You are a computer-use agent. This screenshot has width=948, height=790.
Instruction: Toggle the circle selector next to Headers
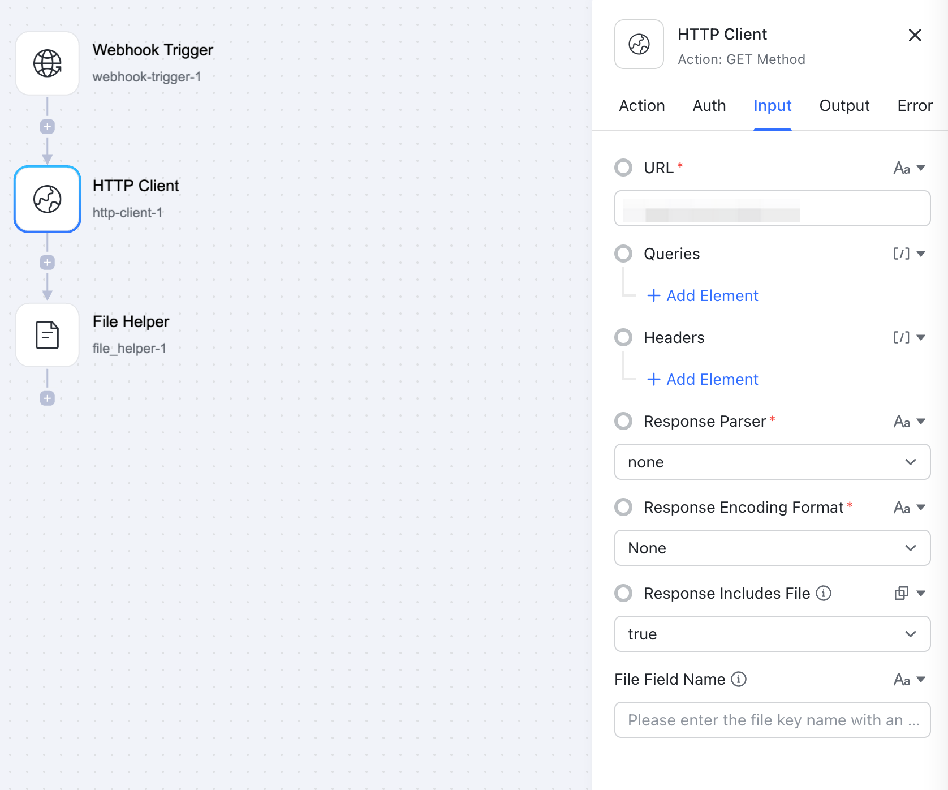click(x=623, y=337)
